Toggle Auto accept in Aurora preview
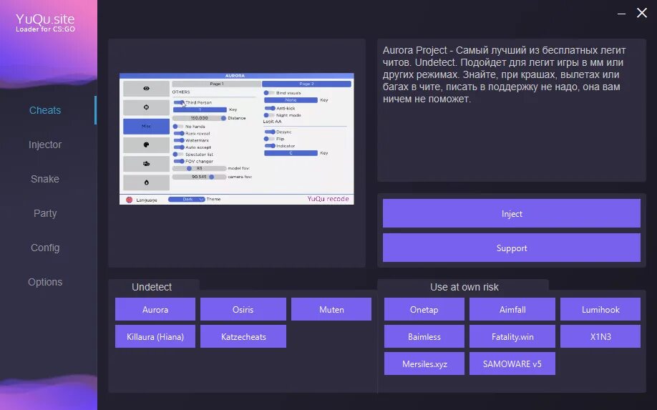657x410 pixels. pyautogui.click(x=179, y=147)
